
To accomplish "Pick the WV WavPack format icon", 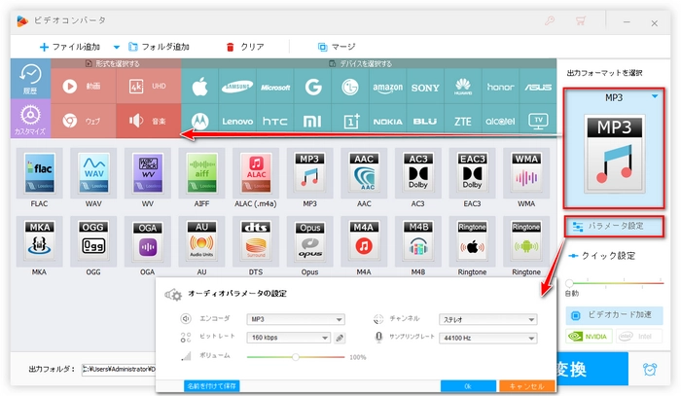I will point(148,173).
